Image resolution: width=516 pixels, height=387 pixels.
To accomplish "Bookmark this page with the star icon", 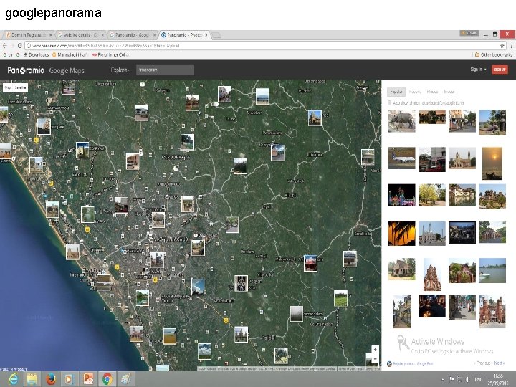I will (502, 45).
